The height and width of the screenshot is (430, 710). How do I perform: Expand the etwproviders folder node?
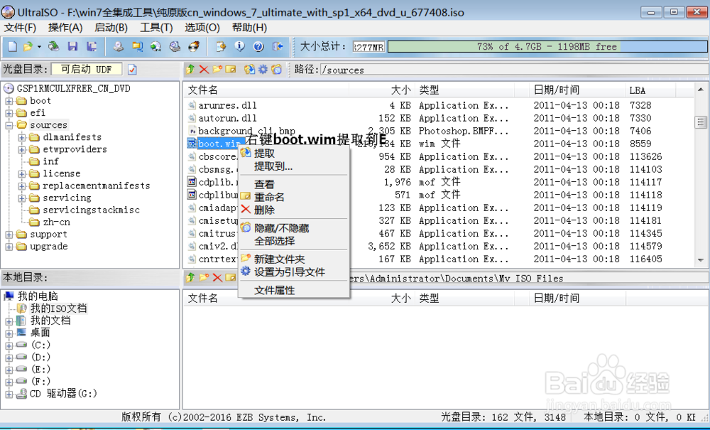coord(22,149)
